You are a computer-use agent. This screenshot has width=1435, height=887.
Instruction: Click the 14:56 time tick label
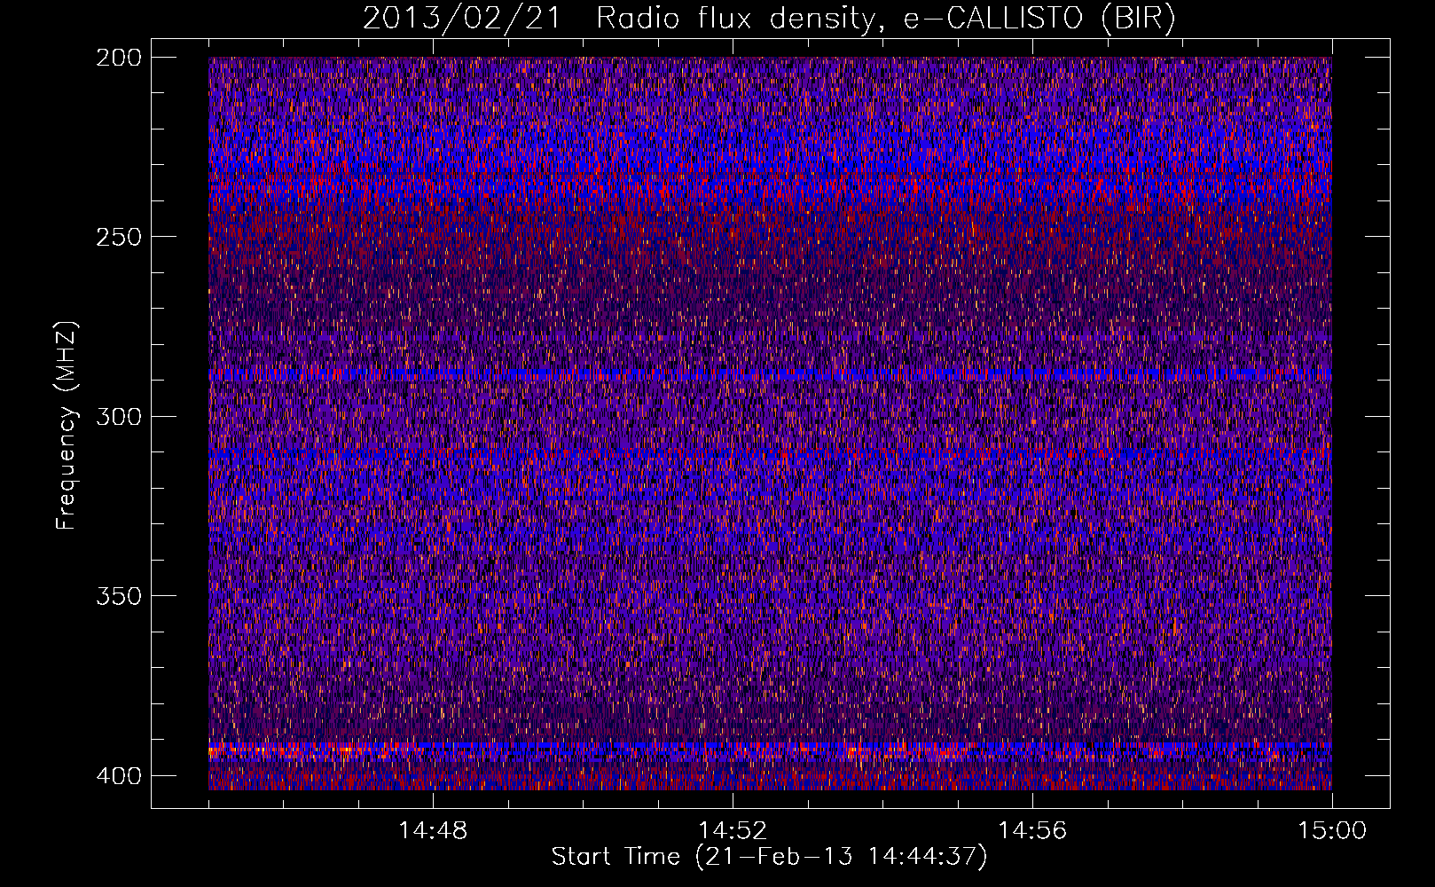1032,830
